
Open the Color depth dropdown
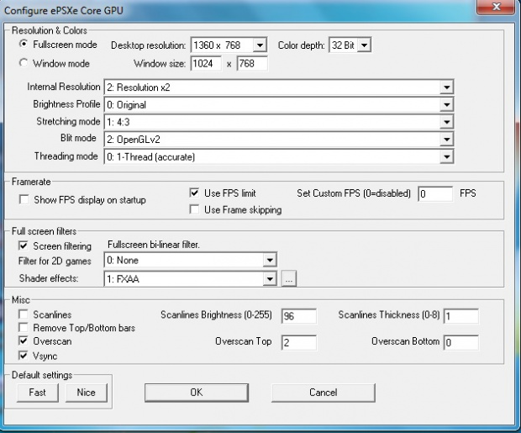pos(350,45)
